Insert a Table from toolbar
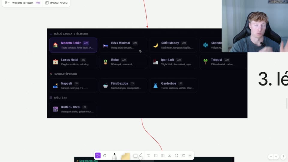 pos(163,156)
